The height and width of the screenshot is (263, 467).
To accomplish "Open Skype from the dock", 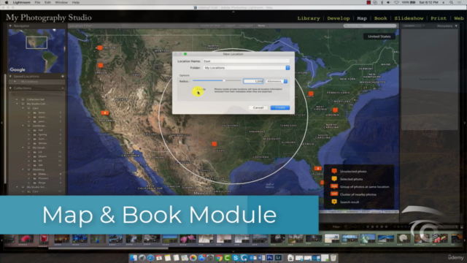I will (x=236, y=258).
